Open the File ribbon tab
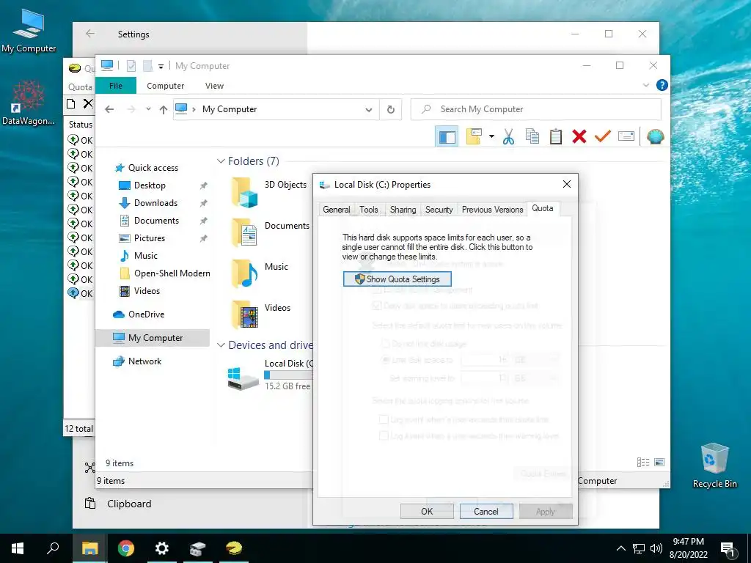The height and width of the screenshot is (563, 751). (x=116, y=86)
